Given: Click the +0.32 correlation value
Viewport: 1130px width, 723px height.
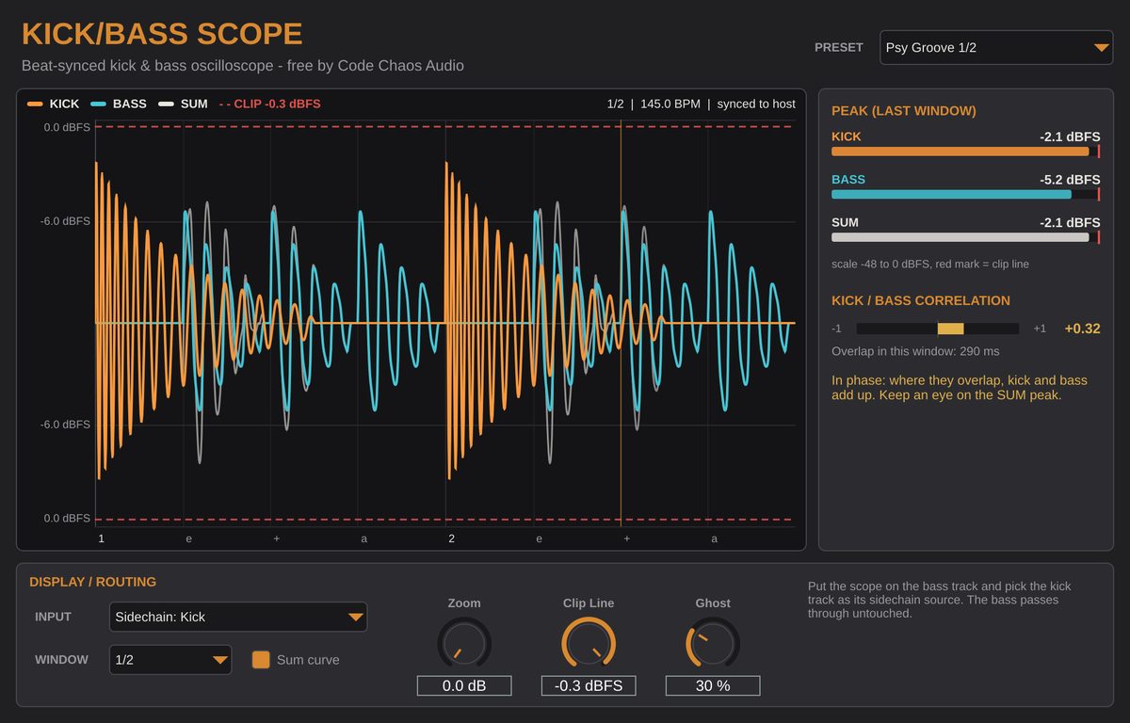Looking at the screenshot, I should click(1082, 329).
